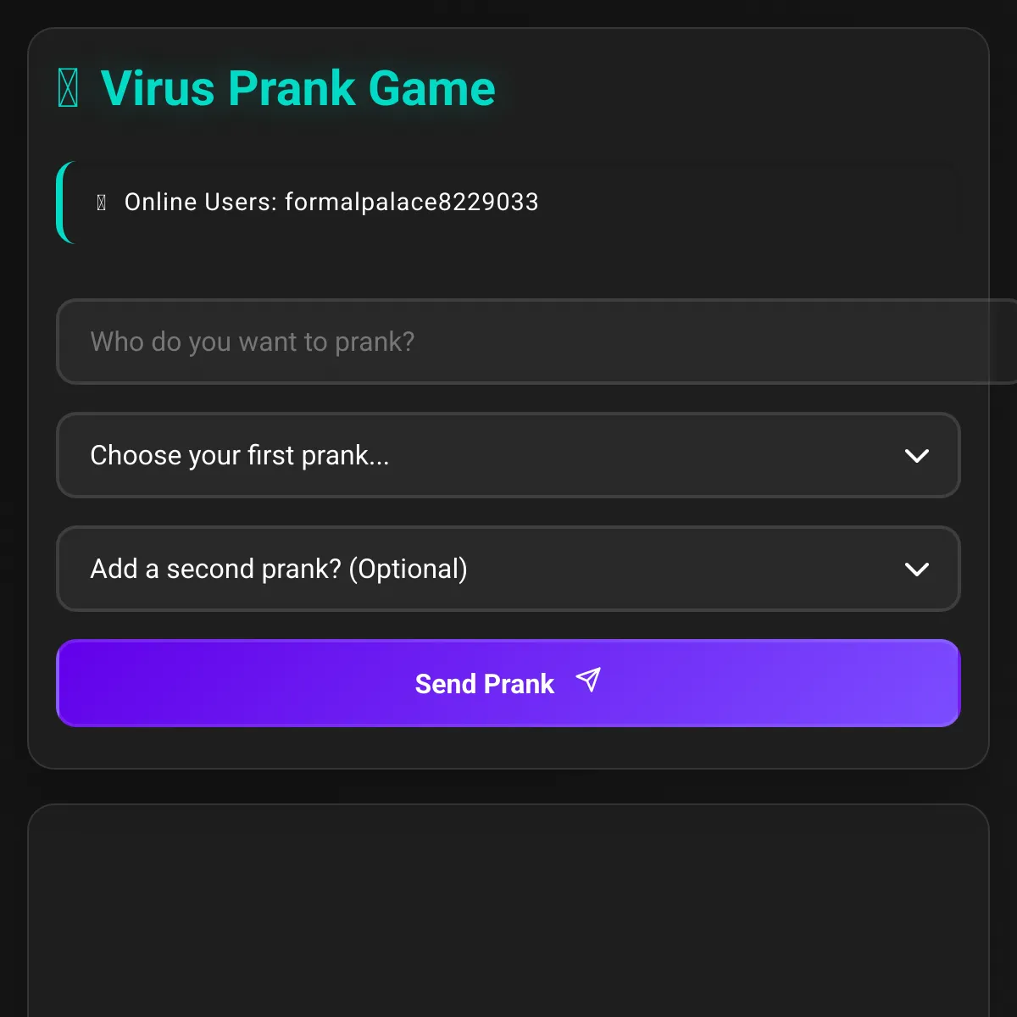Screen dimensions: 1017x1017
Task: Select online user formalpalace8229033
Action: [x=412, y=202]
